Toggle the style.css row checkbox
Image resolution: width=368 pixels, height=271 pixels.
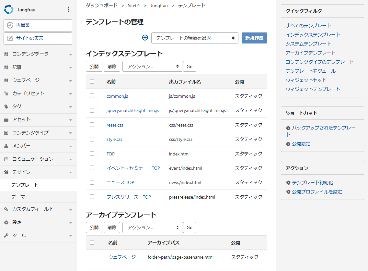click(x=92, y=139)
